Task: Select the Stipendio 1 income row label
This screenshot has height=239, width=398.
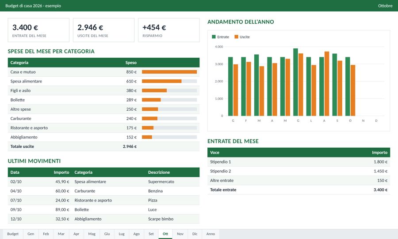Action: point(220,162)
